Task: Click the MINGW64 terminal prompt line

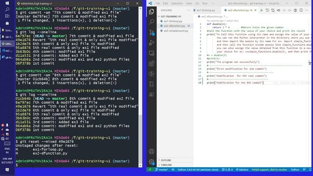Action: (77, 165)
